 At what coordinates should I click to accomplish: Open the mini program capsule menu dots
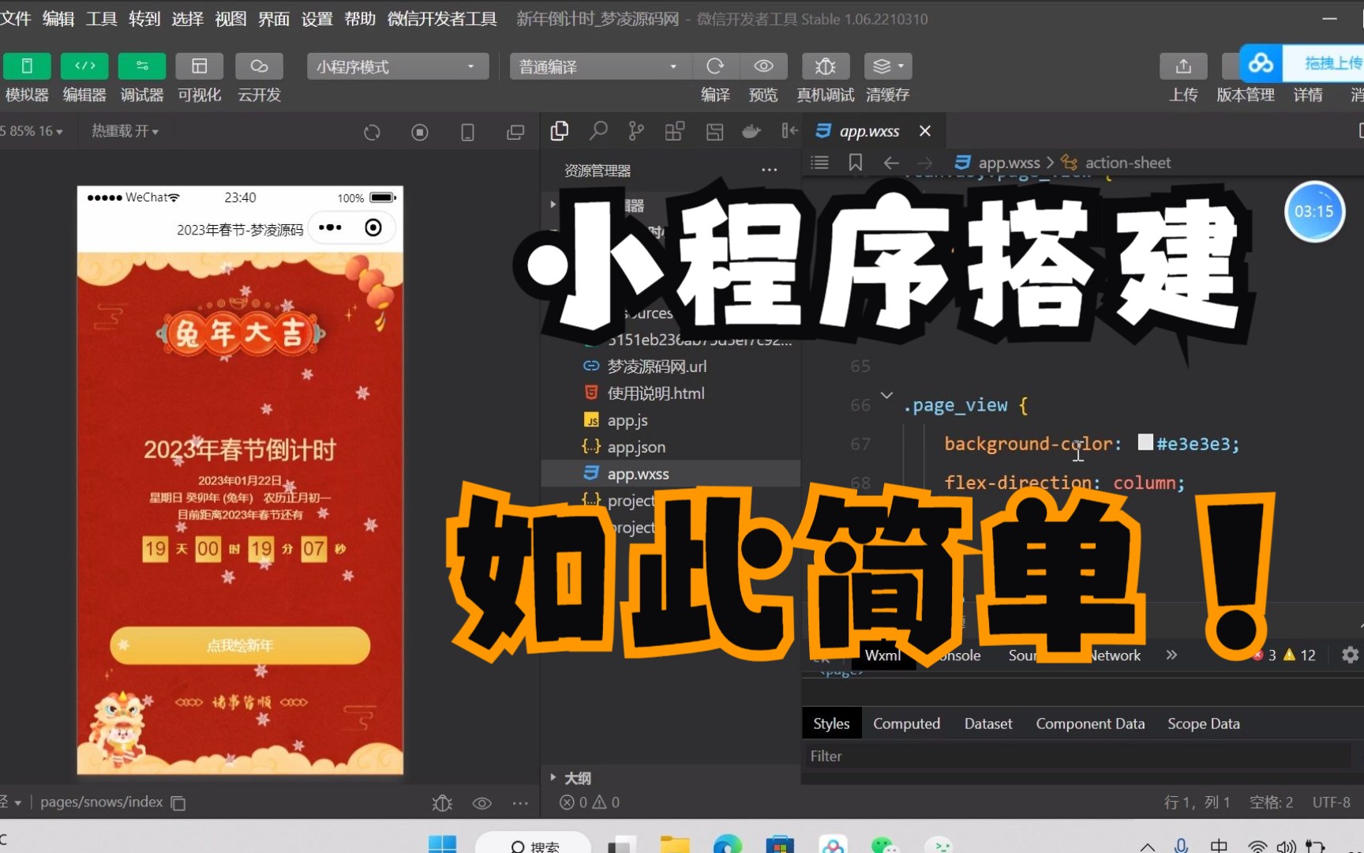pos(330,227)
